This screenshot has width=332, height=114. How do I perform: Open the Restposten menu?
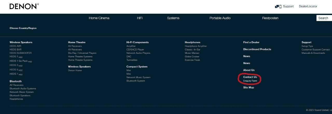pos(270,18)
